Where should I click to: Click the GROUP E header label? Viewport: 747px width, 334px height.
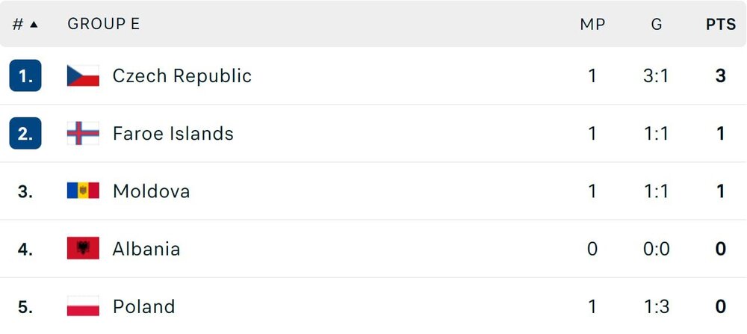point(103,24)
